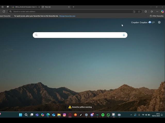Click Manage favourites now link
This screenshot has height=123, width=165.
[67, 16]
